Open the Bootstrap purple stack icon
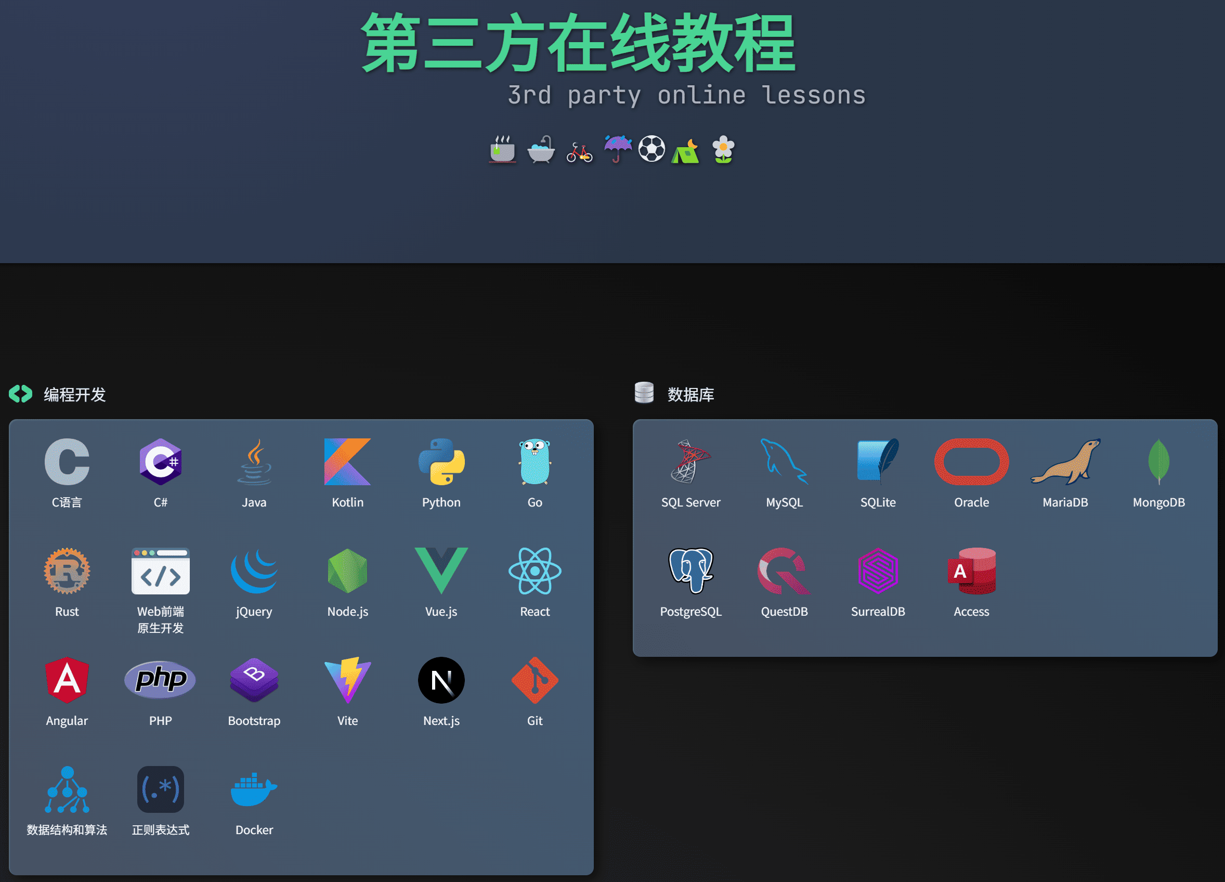The height and width of the screenshot is (882, 1225). point(254,680)
